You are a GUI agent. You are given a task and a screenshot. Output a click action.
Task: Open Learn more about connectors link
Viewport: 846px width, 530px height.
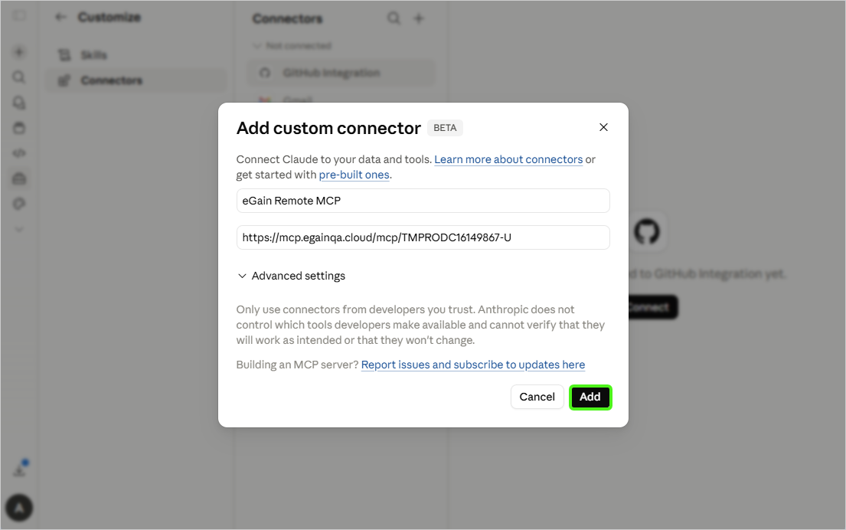508,160
